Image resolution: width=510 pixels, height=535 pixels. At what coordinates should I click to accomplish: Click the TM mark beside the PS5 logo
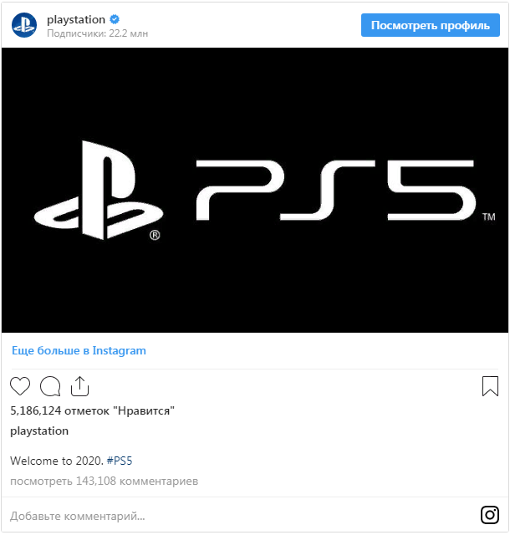point(489,217)
